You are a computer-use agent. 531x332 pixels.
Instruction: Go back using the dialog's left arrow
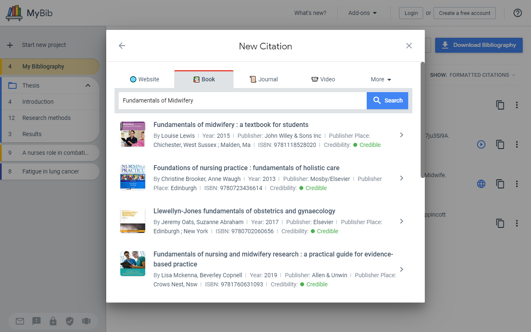122,46
